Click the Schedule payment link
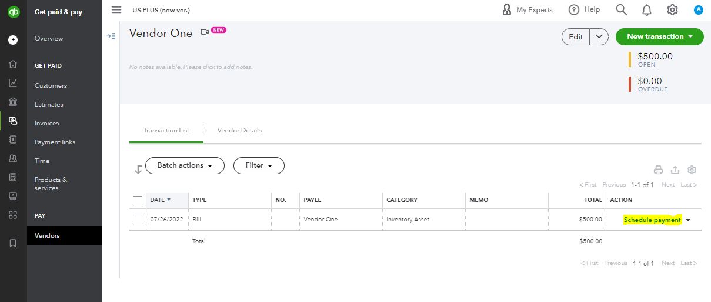The height and width of the screenshot is (302, 711). click(x=652, y=220)
